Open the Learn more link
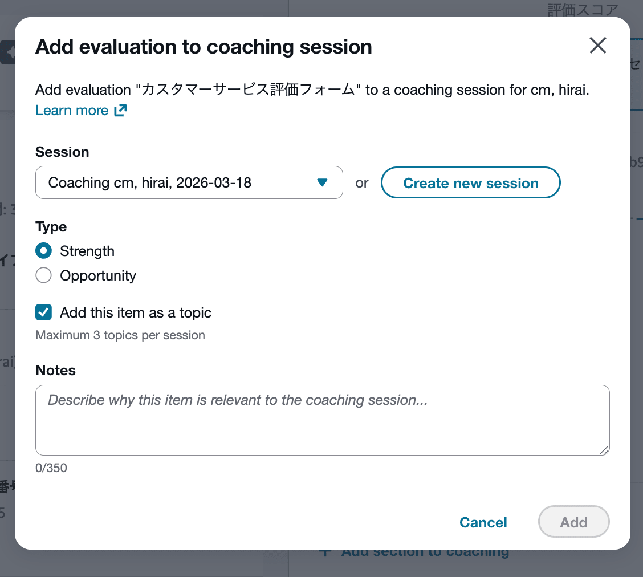This screenshot has height=577, width=643. pos(72,111)
